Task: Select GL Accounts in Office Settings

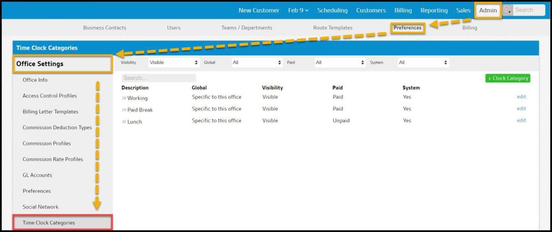Action: (x=37, y=175)
